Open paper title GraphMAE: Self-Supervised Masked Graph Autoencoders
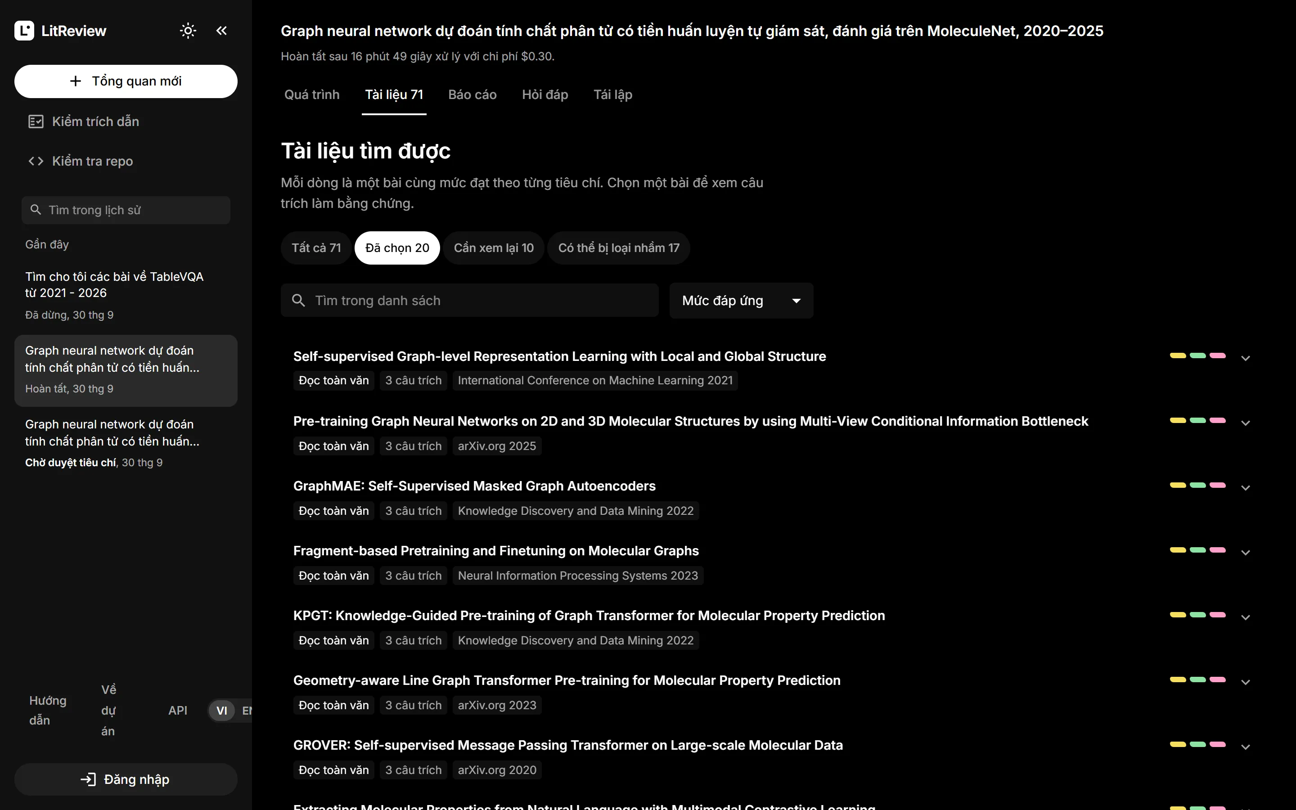 pyautogui.click(x=474, y=486)
